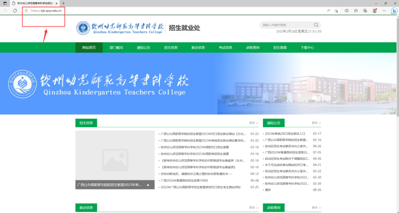Go to 下载中心 in navigation bar
This screenshot has width=399, height=213.
point(307,48)
